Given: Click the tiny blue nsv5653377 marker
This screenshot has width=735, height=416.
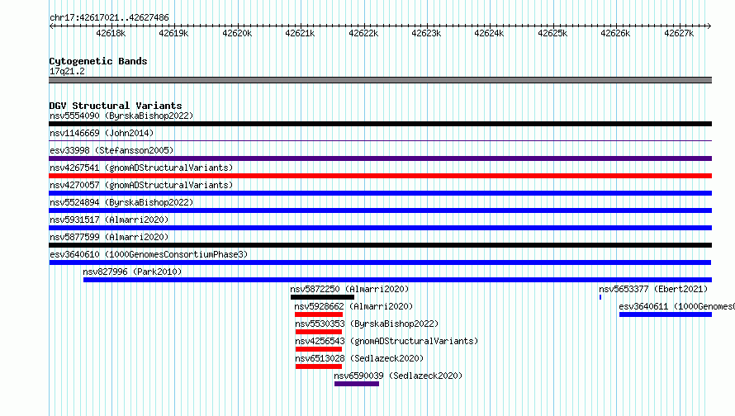Looking at the screenshot, I should (x=600, y=297).
